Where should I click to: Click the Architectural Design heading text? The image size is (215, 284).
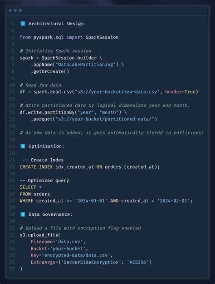57,24
